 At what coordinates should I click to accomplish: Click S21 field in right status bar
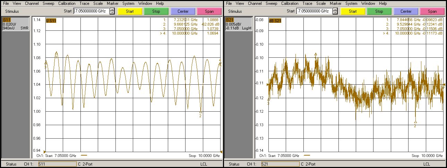point(280,164)
